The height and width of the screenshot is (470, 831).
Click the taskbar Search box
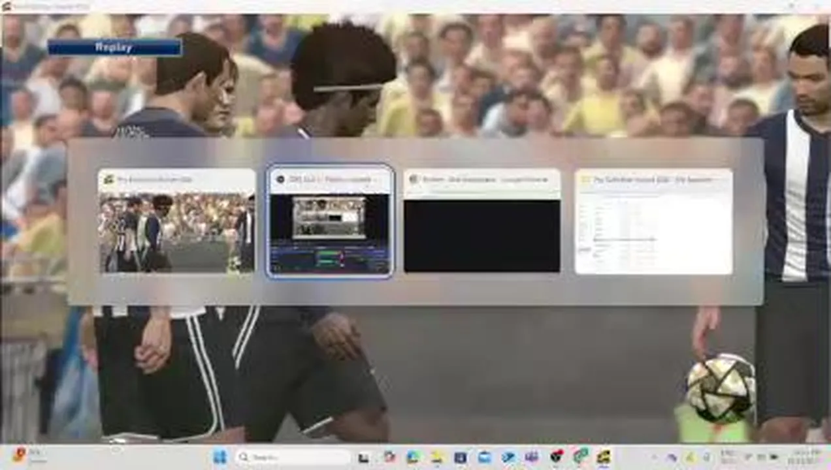pos(293,457)
